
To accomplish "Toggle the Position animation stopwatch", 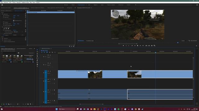I will pos(4,16).
